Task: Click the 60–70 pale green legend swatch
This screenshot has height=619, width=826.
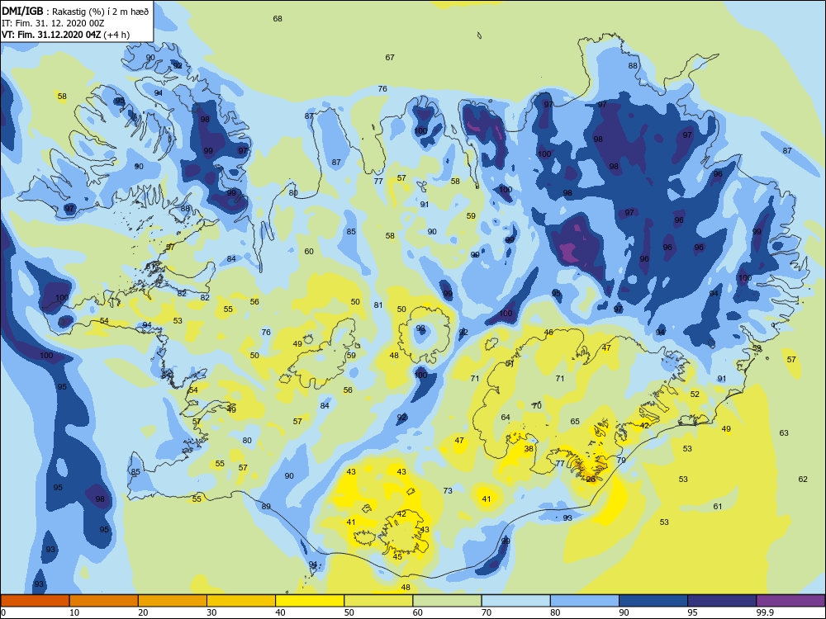Action: pos(447,601)
